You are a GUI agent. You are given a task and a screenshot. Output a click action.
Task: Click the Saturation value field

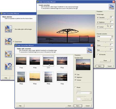tap(111, 17)
